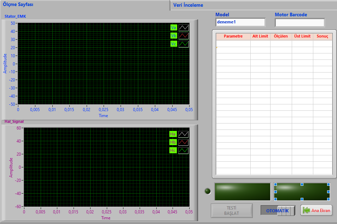Click the white Va plot legend icon
337x224 pixels.
pos(184,28)
